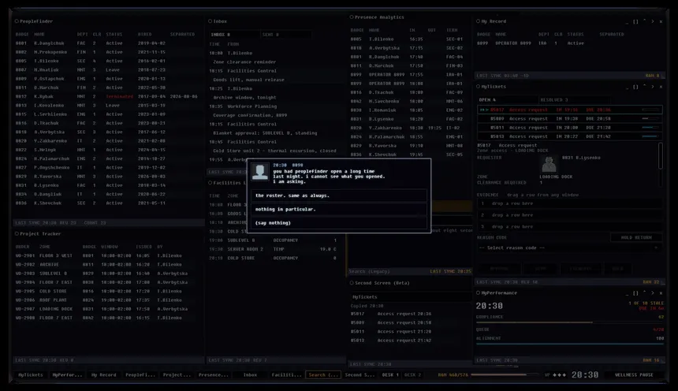Select ticket #5017 row in MyTickets
678x391 pixels.
pos(569,110)
